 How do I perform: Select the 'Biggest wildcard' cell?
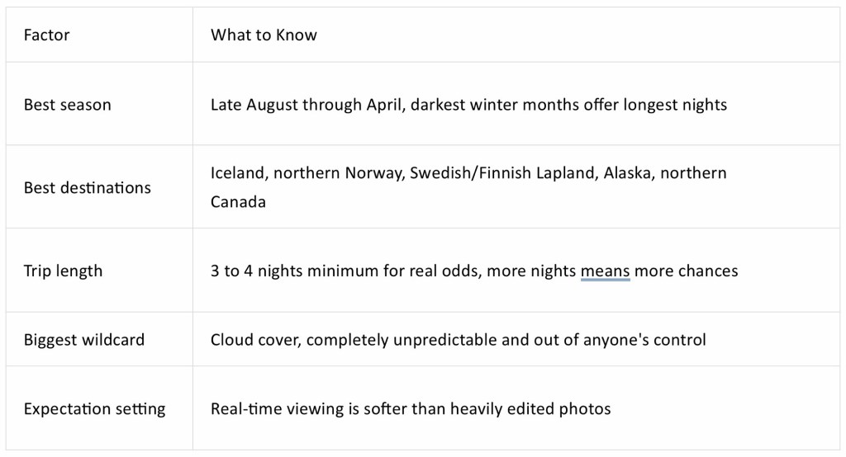pyautogui.click(x=99, y=339)
